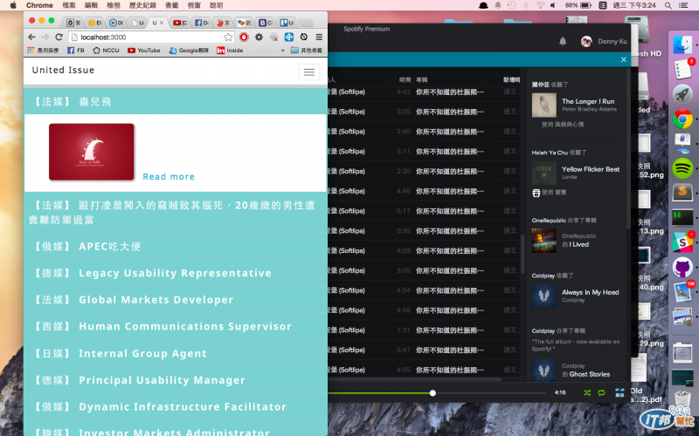This screenshot has width=699, height=436.
Task: Expand Principal Usability Manager article
Action: 176,380
